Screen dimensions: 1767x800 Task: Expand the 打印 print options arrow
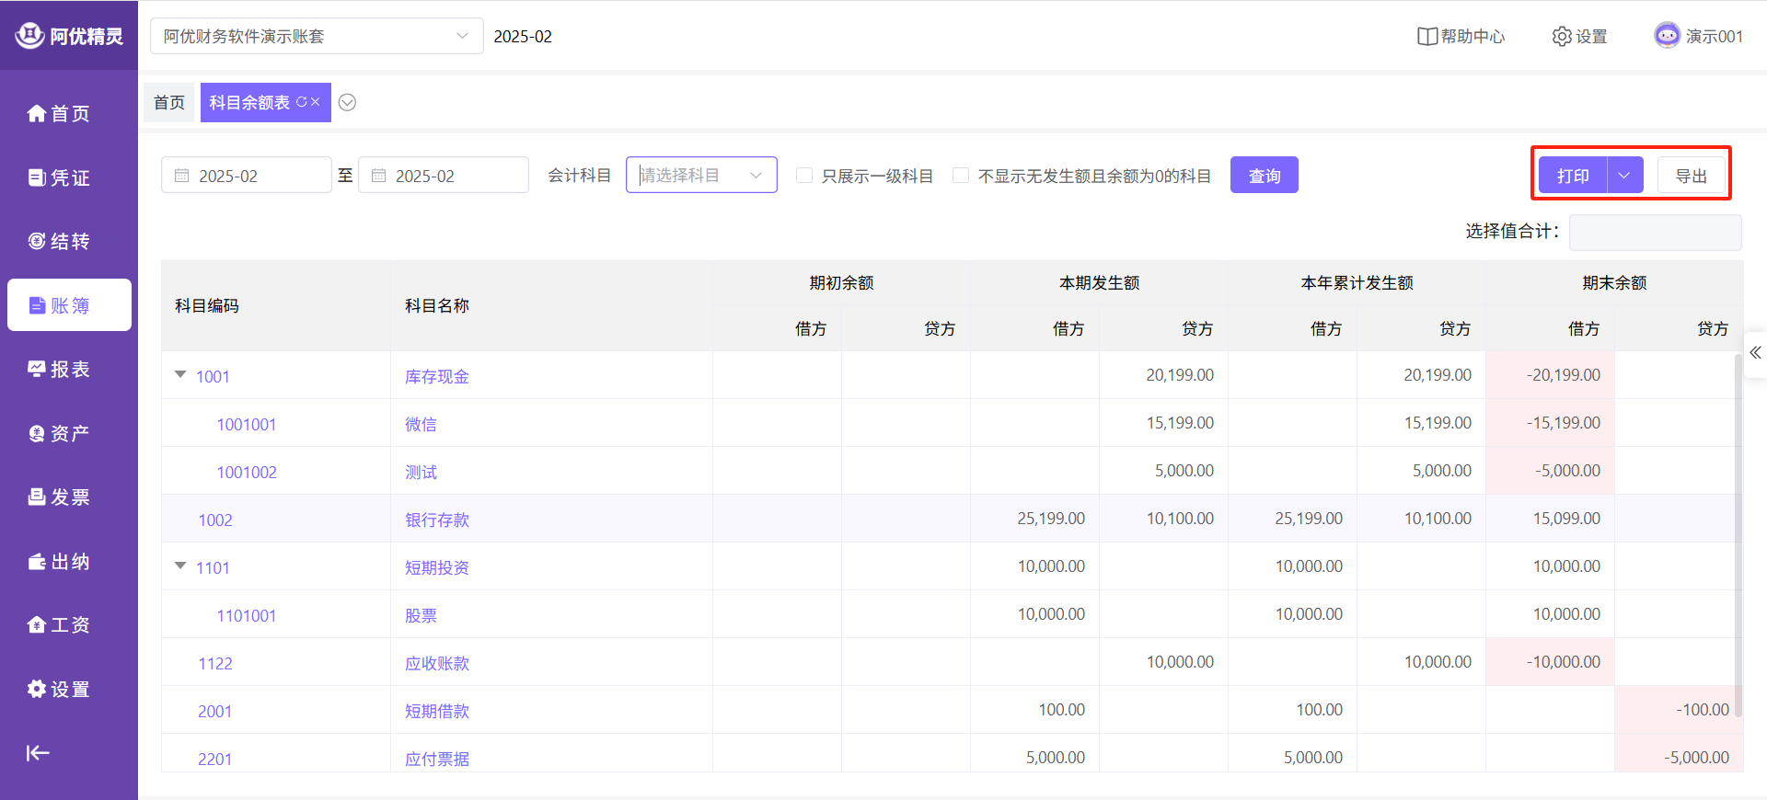1624,175
